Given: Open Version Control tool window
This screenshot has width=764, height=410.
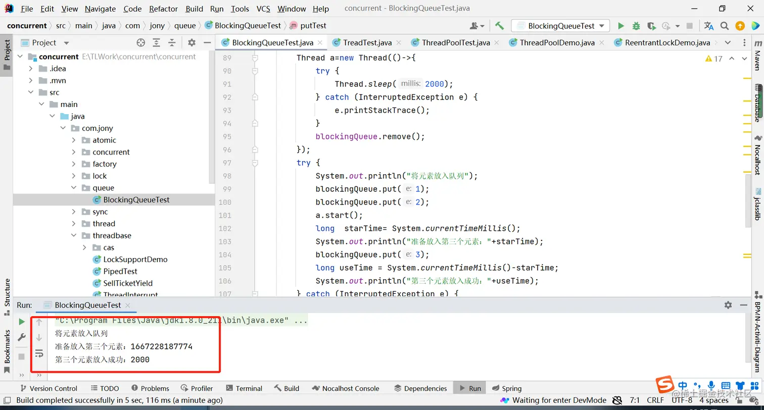Looking at the screenshot, I should 48,388.
